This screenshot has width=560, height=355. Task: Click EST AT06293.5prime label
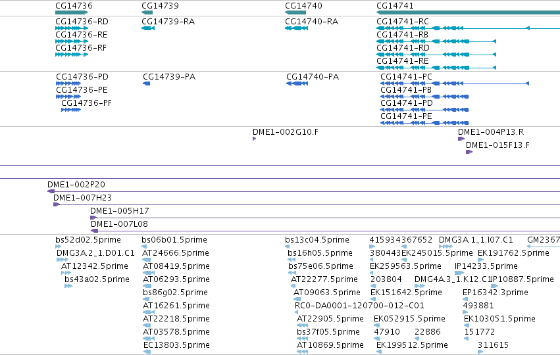pos(176,279)
